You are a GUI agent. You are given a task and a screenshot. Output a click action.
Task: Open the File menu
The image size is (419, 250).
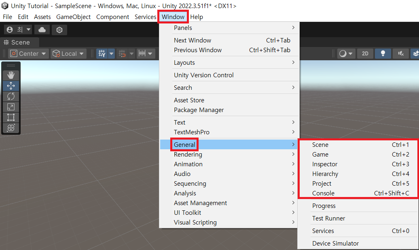tap(7, 17)
